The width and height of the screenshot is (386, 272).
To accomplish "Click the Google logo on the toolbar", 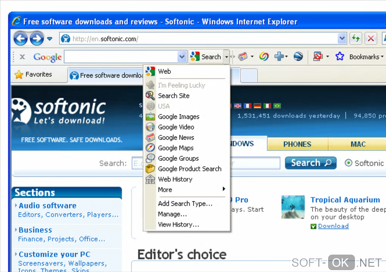I will pyautogui.click(x=48, y=57).
